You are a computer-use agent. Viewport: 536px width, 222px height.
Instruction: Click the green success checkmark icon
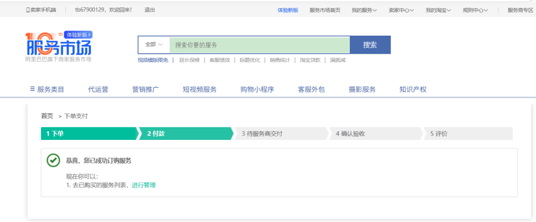click(x=53, y=160)
